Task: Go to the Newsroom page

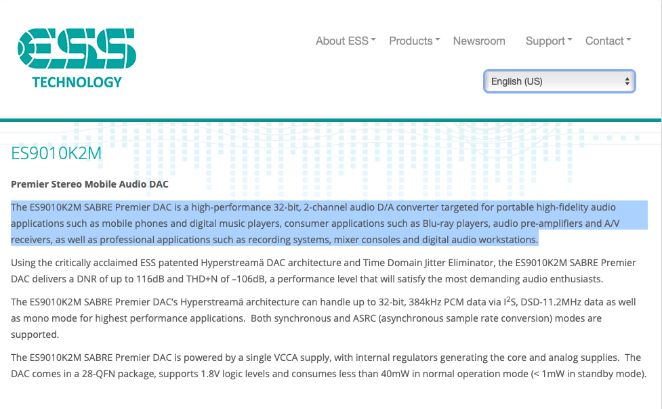Action: click(479, 41)
